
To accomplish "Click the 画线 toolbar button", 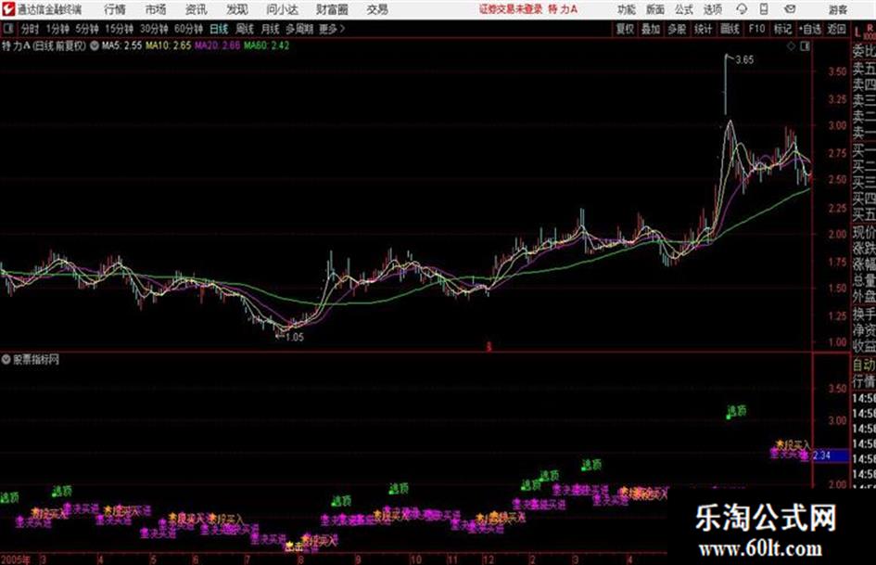I will pyautogui.click(x=730, y=29).
